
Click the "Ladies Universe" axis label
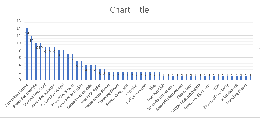136,94
